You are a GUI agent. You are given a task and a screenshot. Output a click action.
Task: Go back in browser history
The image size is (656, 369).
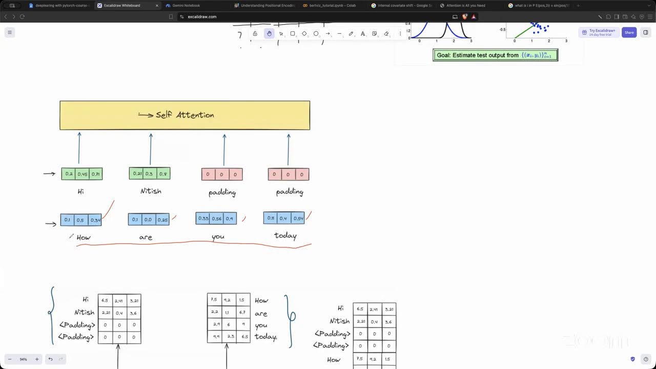pyautogui.click(x=6, y=16)
